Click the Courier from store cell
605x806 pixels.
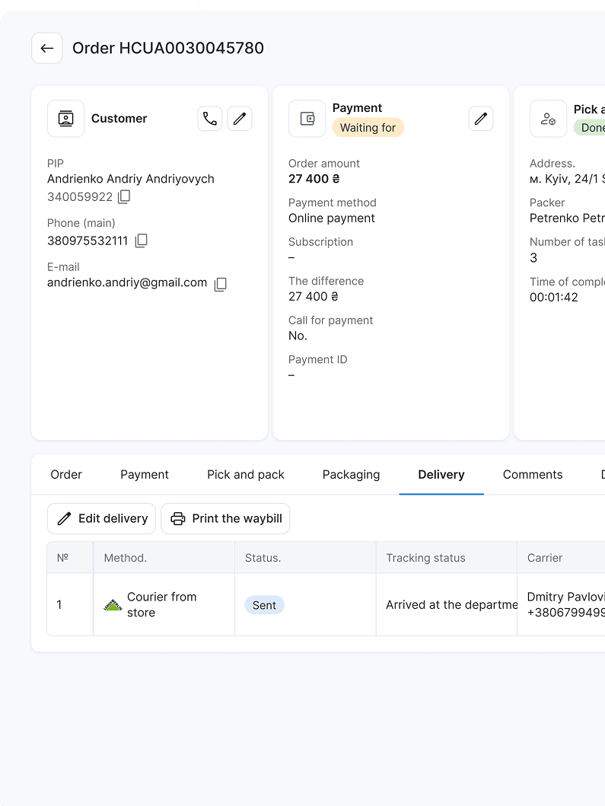click(164, 605)
